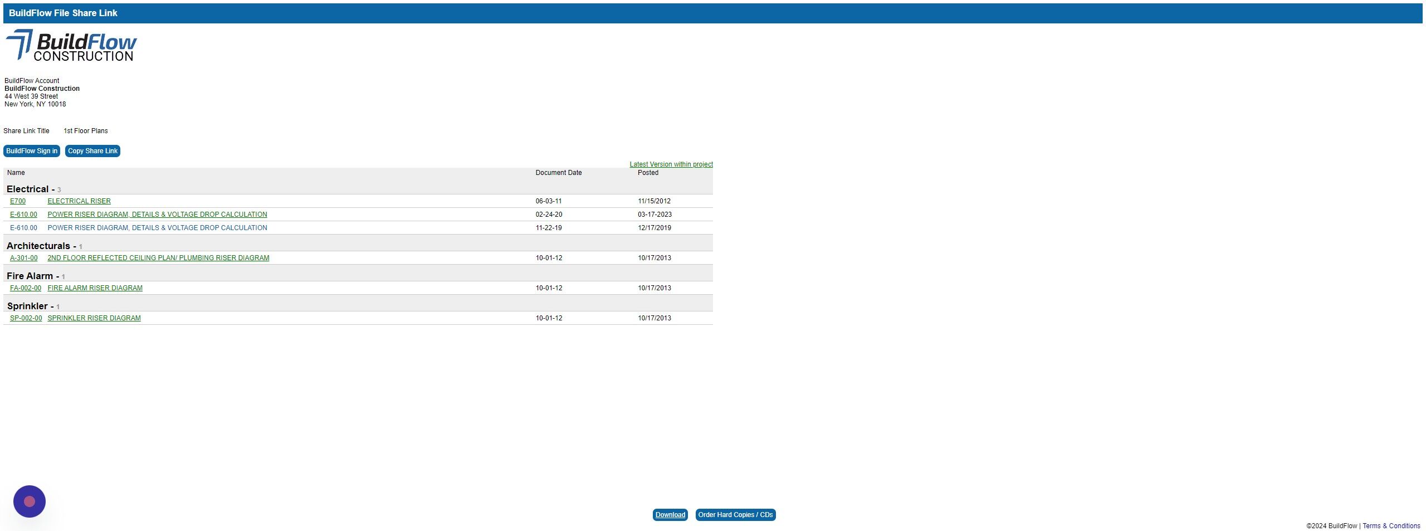Open 2ND FLOOR REFLECTED CEILING PLAN document

pyautogui.click(x=158, y=258)
